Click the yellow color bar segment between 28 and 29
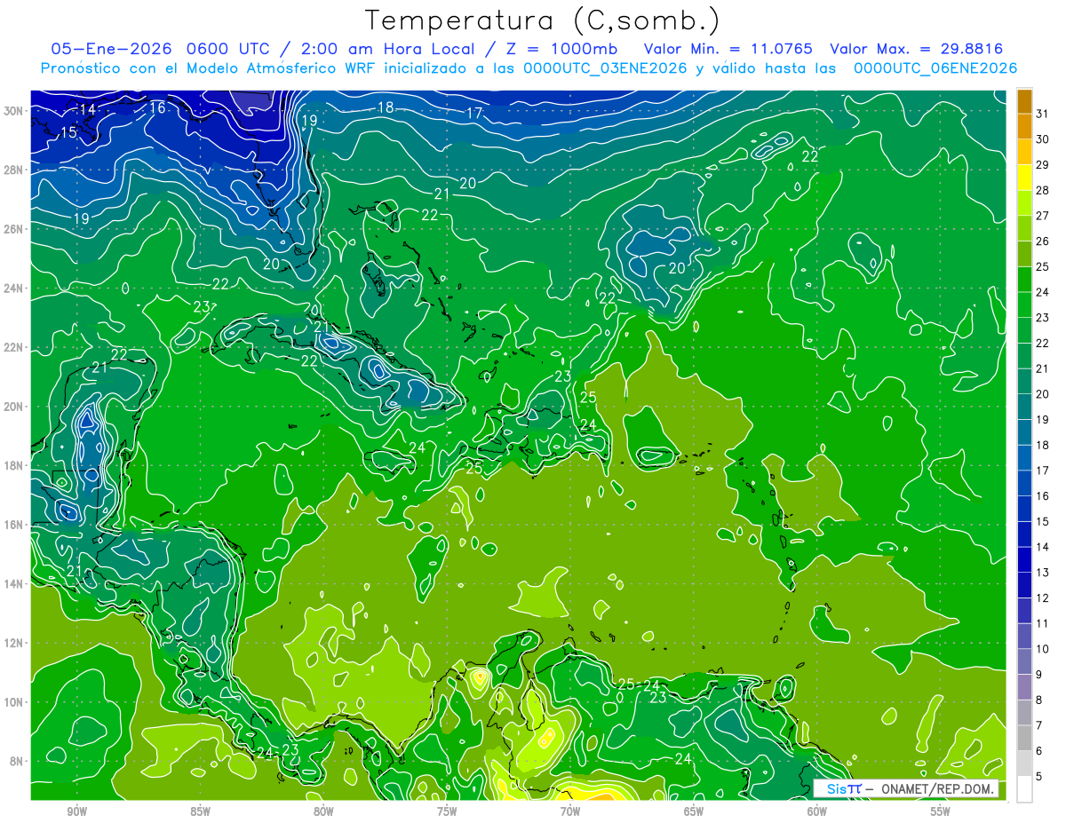 pyautogui.click(x=1024, y=178)
